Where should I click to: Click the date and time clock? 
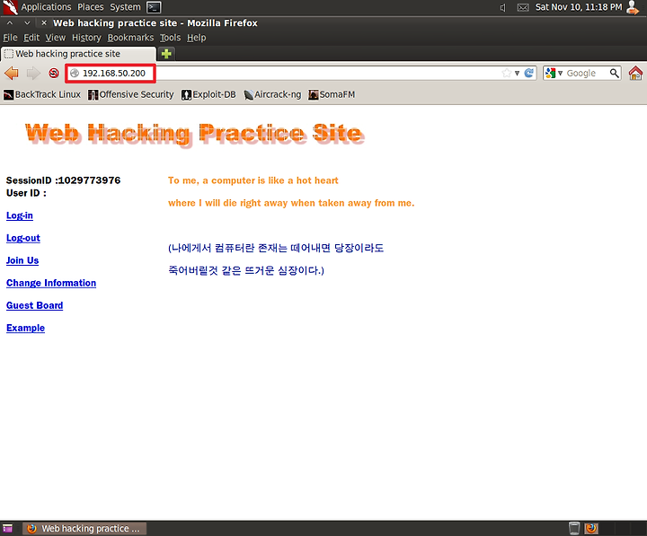tap(579, 7)
